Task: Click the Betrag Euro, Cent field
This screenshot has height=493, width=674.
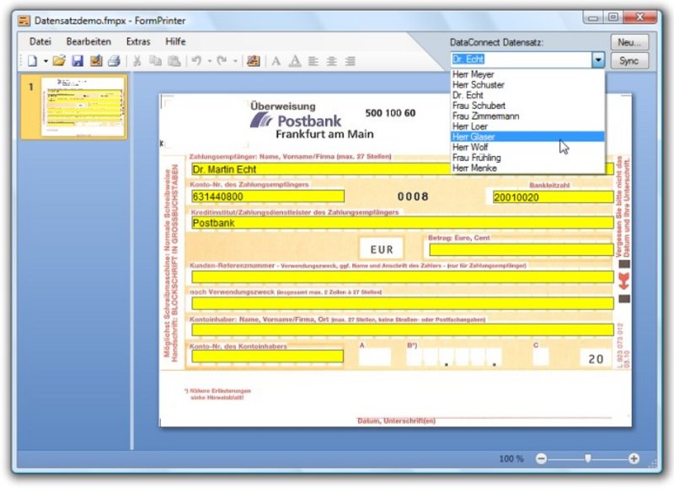Action: pos(522,249)
